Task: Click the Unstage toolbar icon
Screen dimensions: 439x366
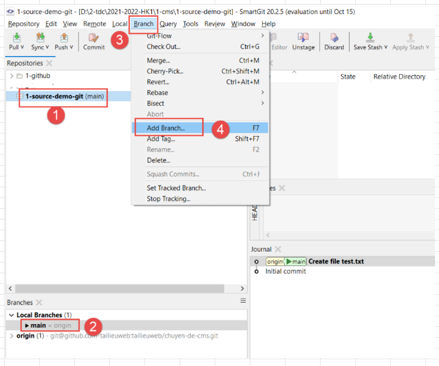Action: coord(303,37)
